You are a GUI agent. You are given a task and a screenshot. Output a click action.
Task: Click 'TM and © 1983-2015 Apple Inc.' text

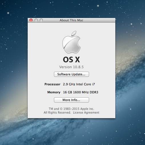(71, 109)
